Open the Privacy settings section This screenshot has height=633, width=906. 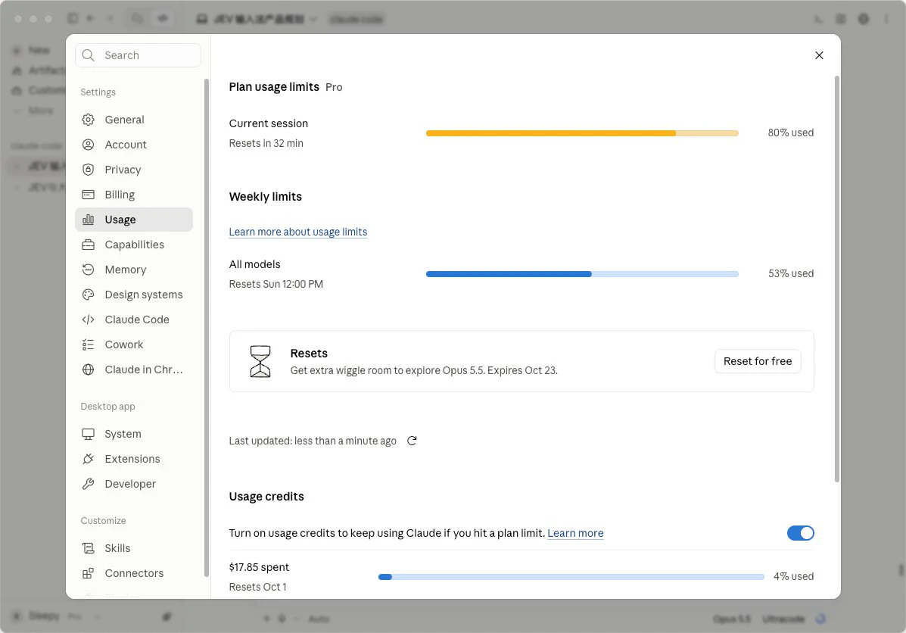[133, 170]
